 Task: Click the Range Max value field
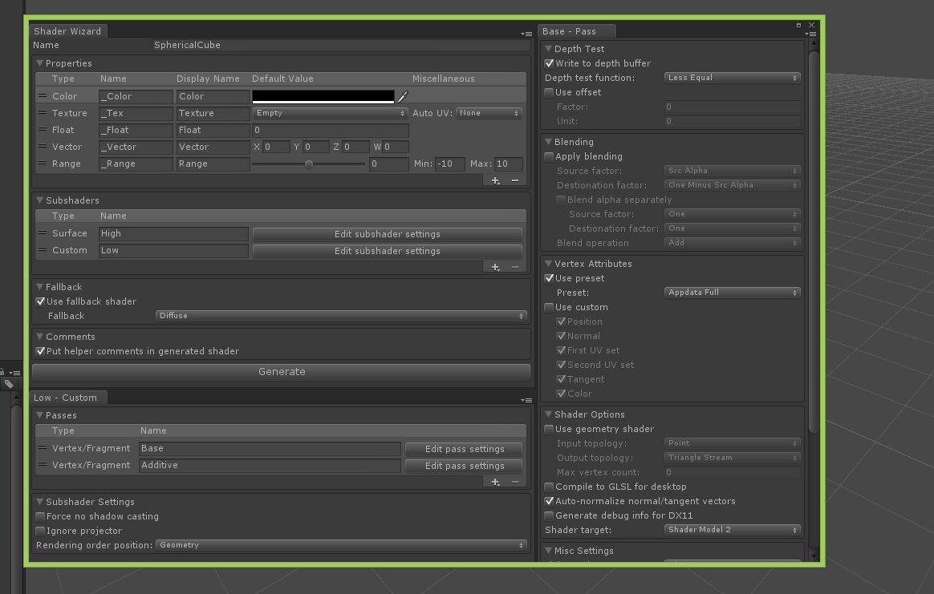click(x=509, y=164)
